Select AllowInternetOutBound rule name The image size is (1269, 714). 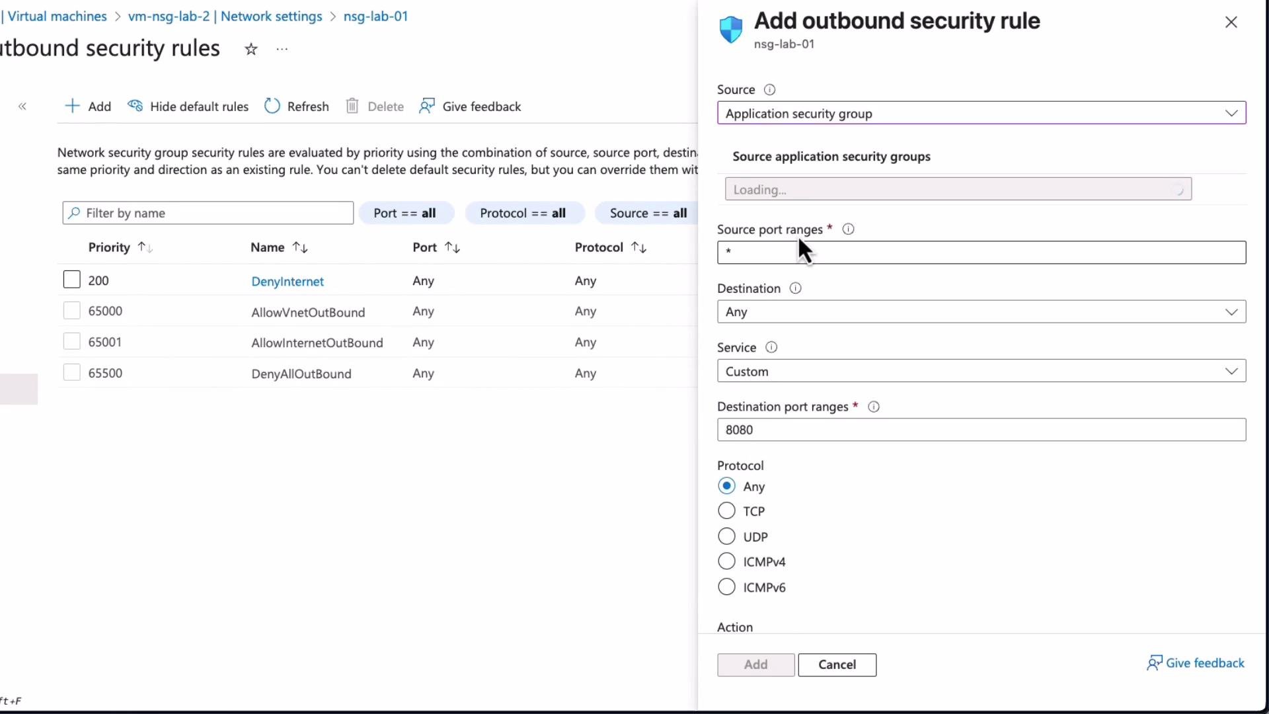coord(317,342)
